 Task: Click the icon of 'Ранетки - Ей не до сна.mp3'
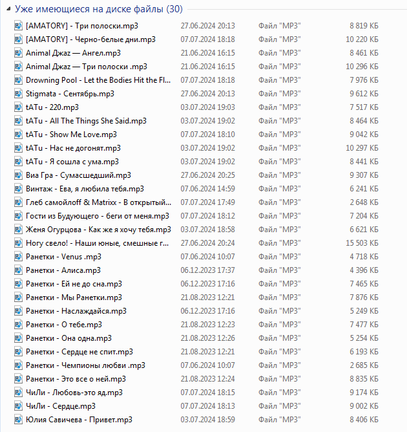(18, 284)
